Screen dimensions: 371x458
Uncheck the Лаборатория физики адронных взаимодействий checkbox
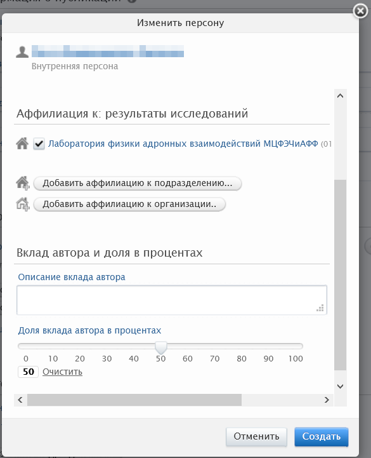tap(39, 144)
